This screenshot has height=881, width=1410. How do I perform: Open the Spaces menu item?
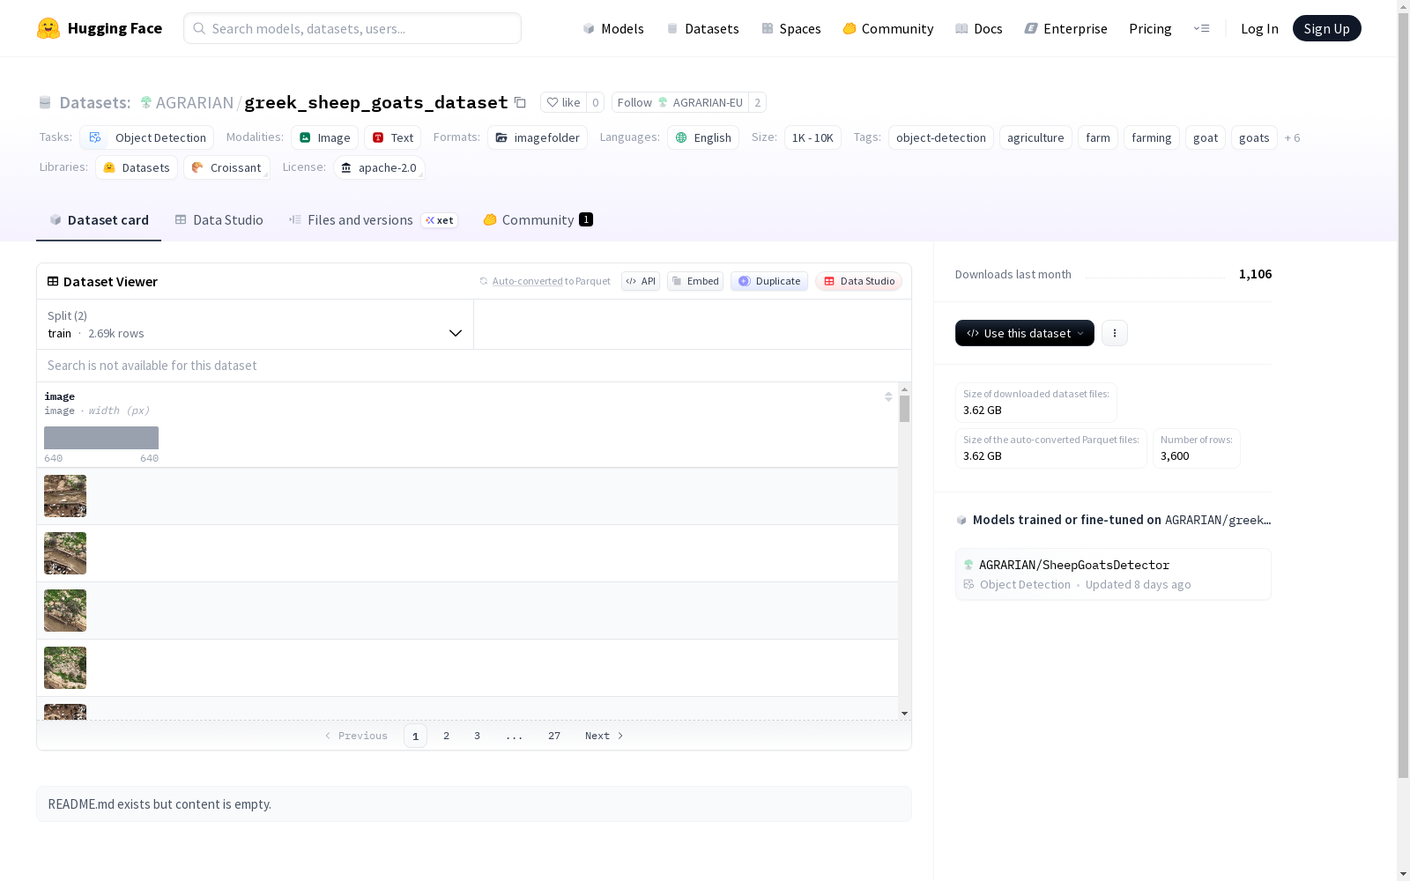pos(790,28)
